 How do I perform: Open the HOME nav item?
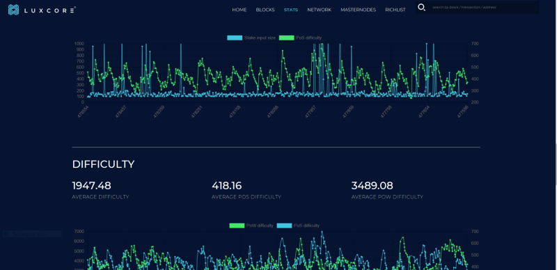tap(240, 10)
